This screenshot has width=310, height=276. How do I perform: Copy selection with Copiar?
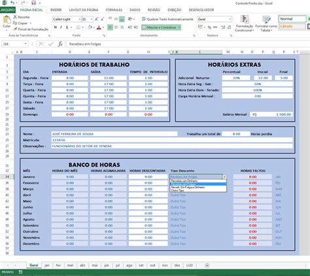(20, 23)
